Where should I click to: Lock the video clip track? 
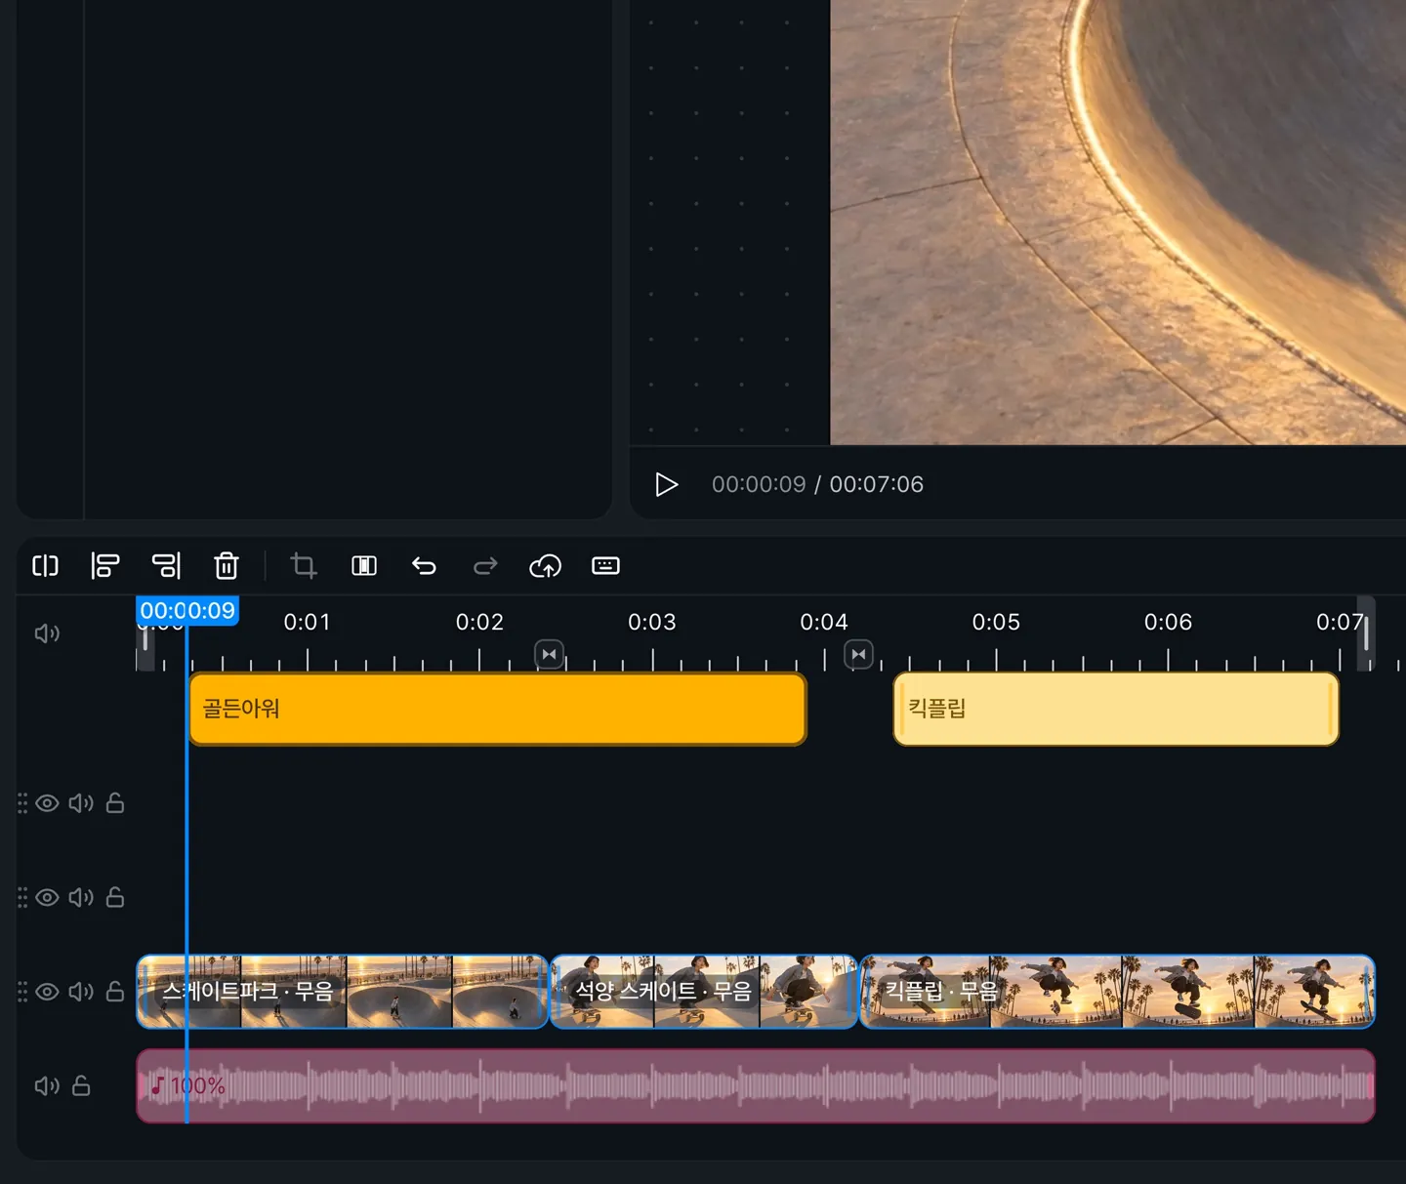[115, 992]
